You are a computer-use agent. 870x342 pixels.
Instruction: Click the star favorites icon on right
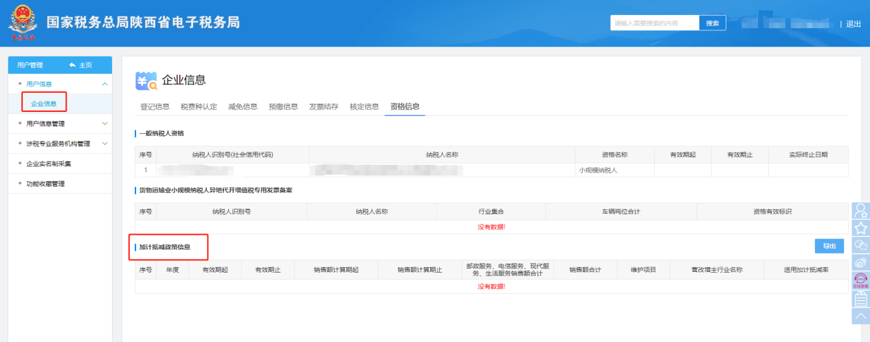click(x=860, y=228)
